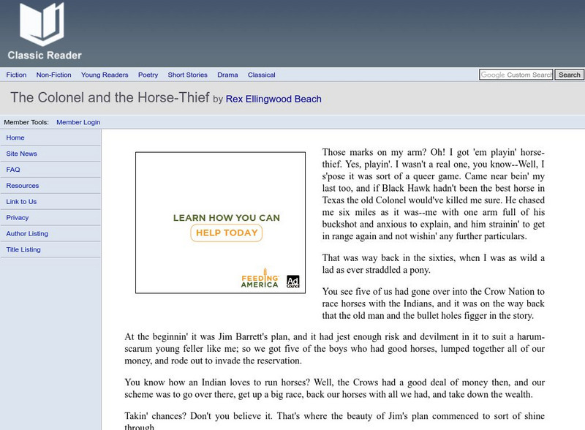This screenshot has width=585, height=430.
Task: Click the Ad Council icon in advertisement
Action: click(x=293, y=282)
